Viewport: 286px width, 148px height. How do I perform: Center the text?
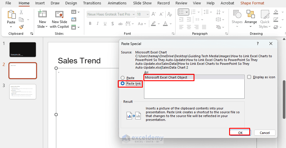[189, 27]
